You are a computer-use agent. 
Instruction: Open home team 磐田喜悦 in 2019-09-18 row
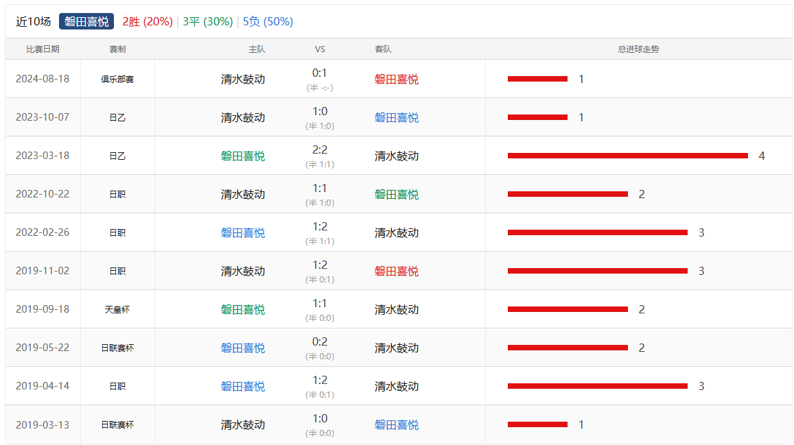pyautogui.click(x=243, y=310)
